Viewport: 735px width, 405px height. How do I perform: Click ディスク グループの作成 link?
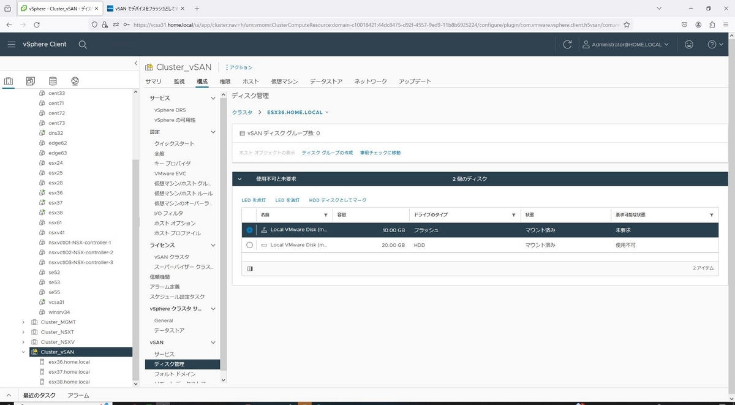point(327,153)
